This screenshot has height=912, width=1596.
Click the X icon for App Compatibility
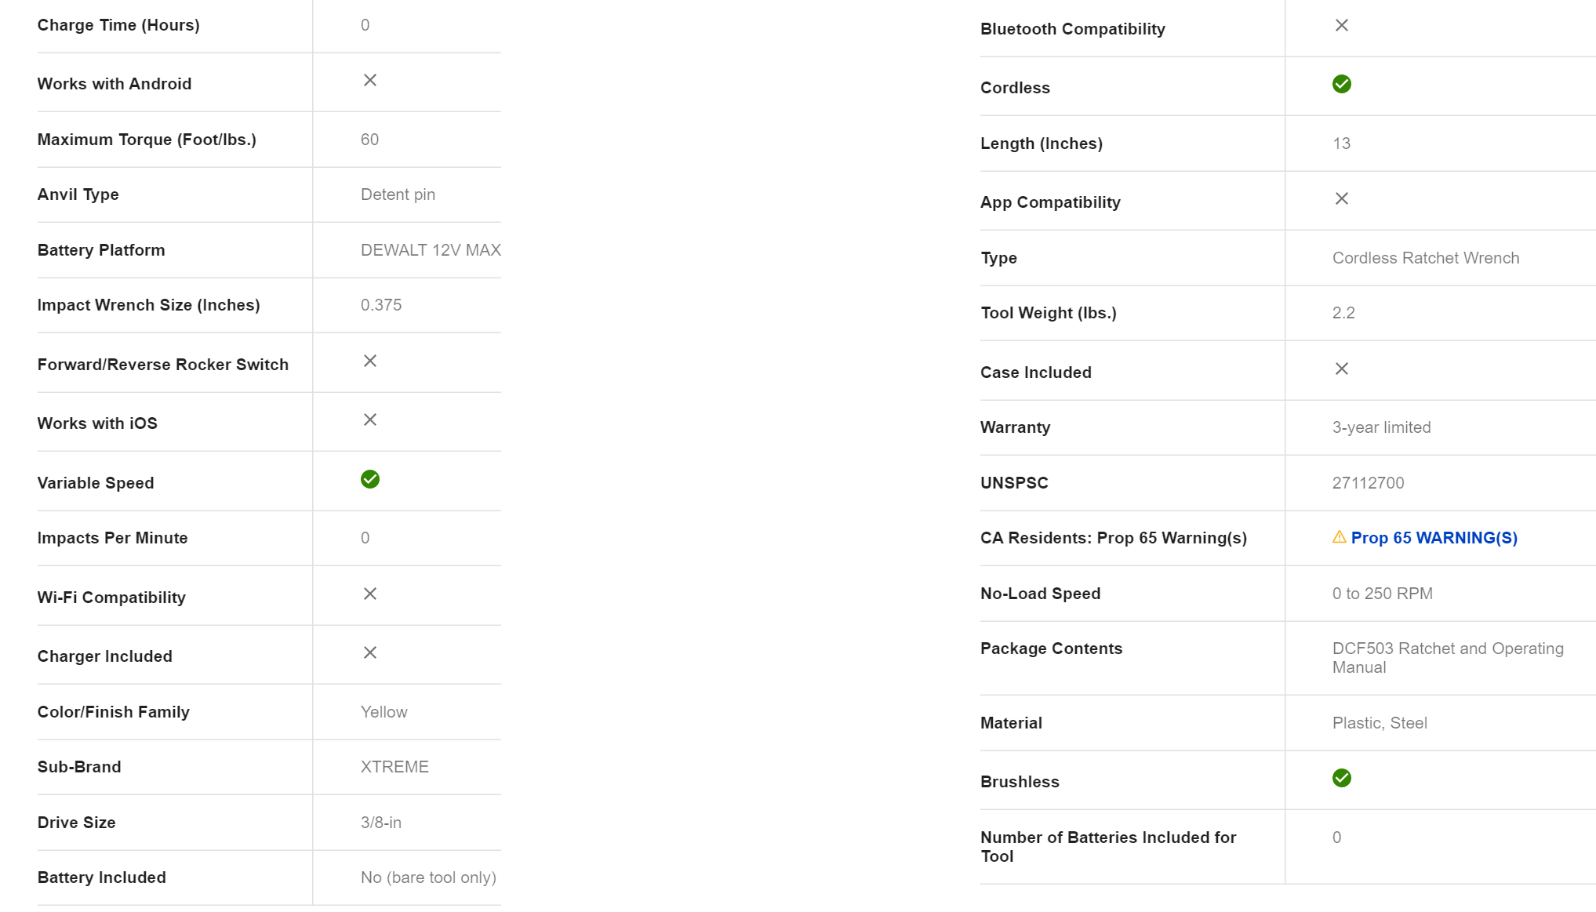pos(1341,198)
